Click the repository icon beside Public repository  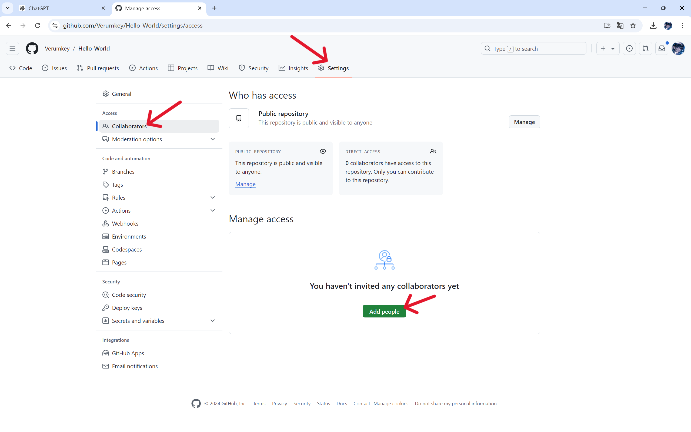pyautogui.click(x=239, y=118)
